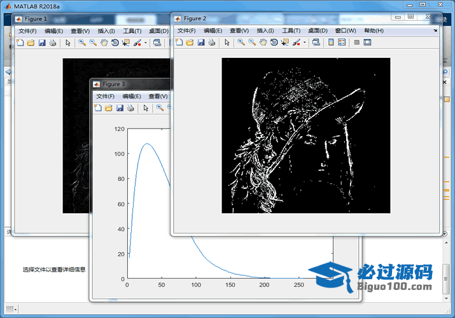The height and width of the screenshot is (318, 455).
Task: Click Insert Legend icon in Figure 2
Action: pyautogui.click(x=342, y=43)
